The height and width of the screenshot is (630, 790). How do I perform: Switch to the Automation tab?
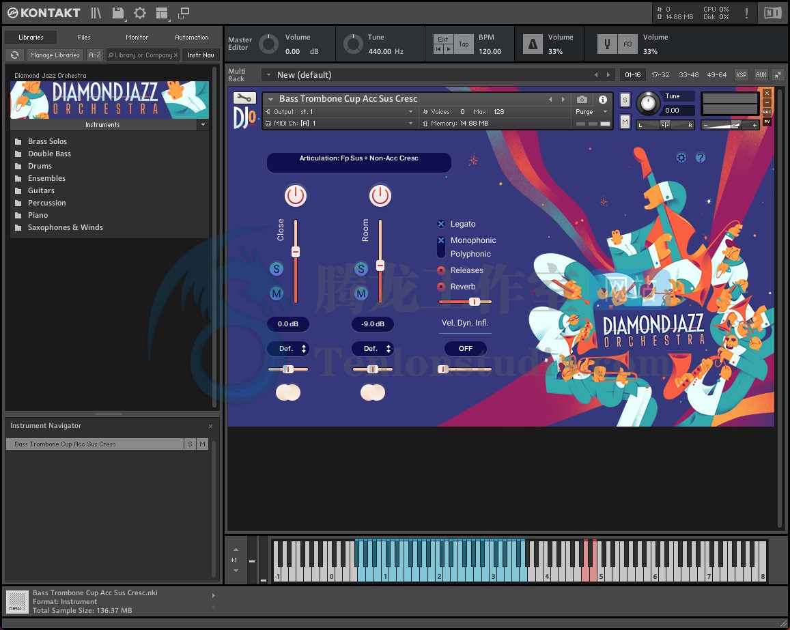pos(191,38)
